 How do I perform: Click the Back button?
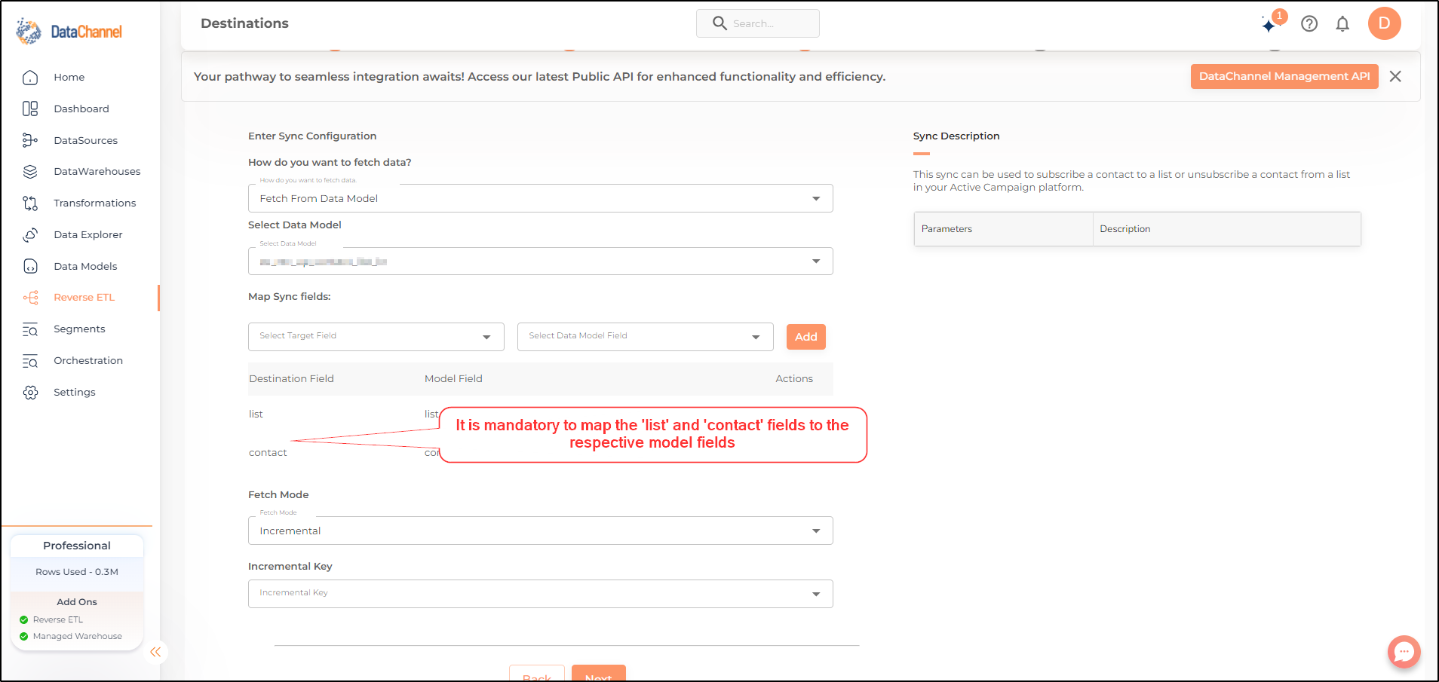coord(537,674)
